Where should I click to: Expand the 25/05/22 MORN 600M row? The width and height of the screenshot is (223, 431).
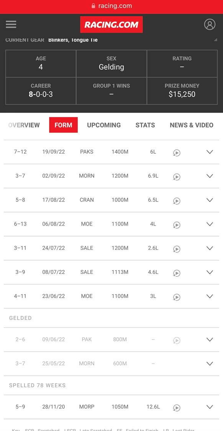click(210, 364)
